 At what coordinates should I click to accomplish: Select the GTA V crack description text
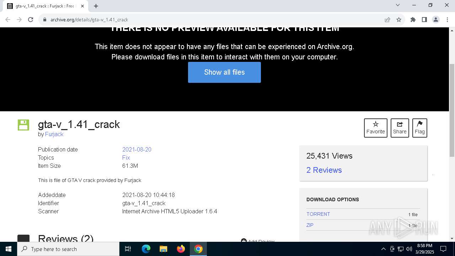(90, 180)
